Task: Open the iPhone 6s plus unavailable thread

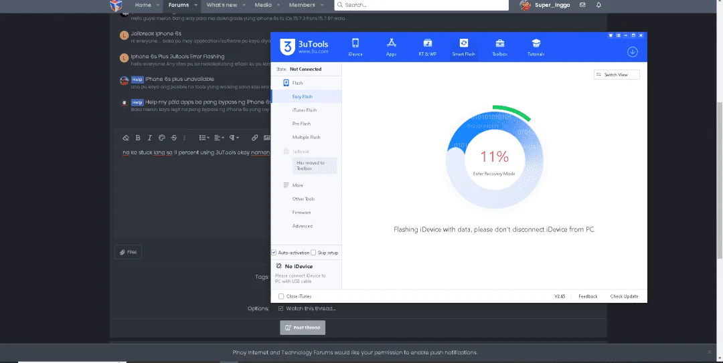Action: pyautogui.click(x=179, y=80)
